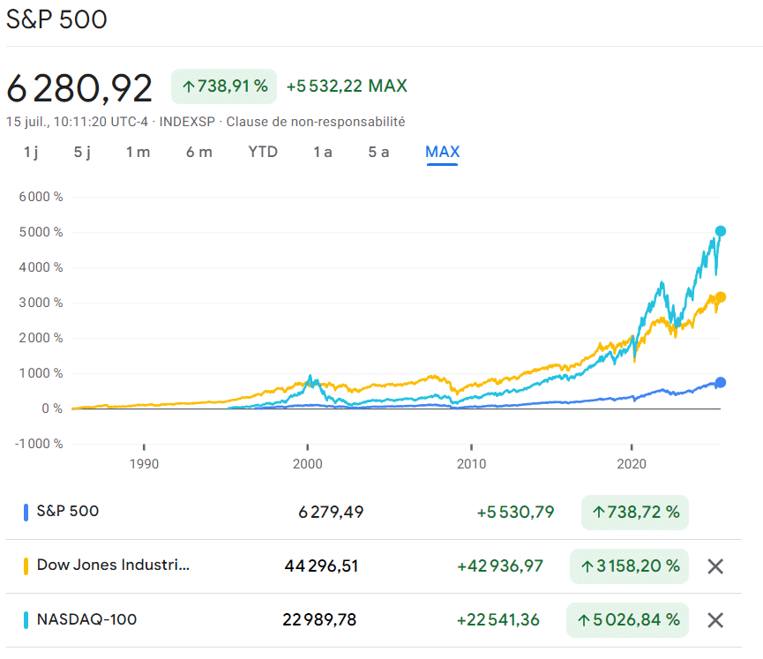Click the 738,72 % S&P 500 badge
The width and height of the screenshot is (763, 659).
(635, 513)
